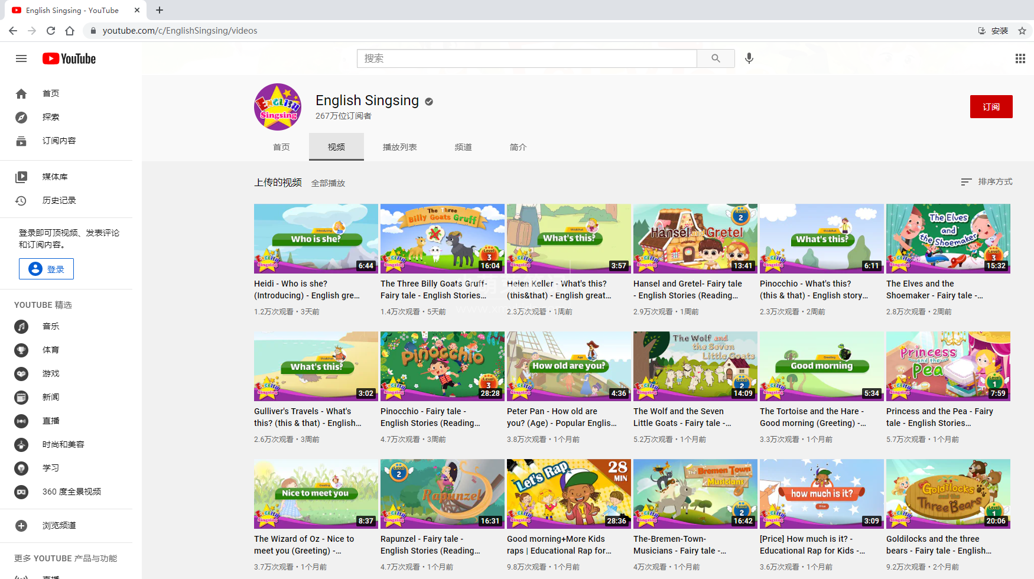Open The Elves and the Shoemaker thumbnail
This screenshot has height=579, width=1034.
[x=948, y=239]
